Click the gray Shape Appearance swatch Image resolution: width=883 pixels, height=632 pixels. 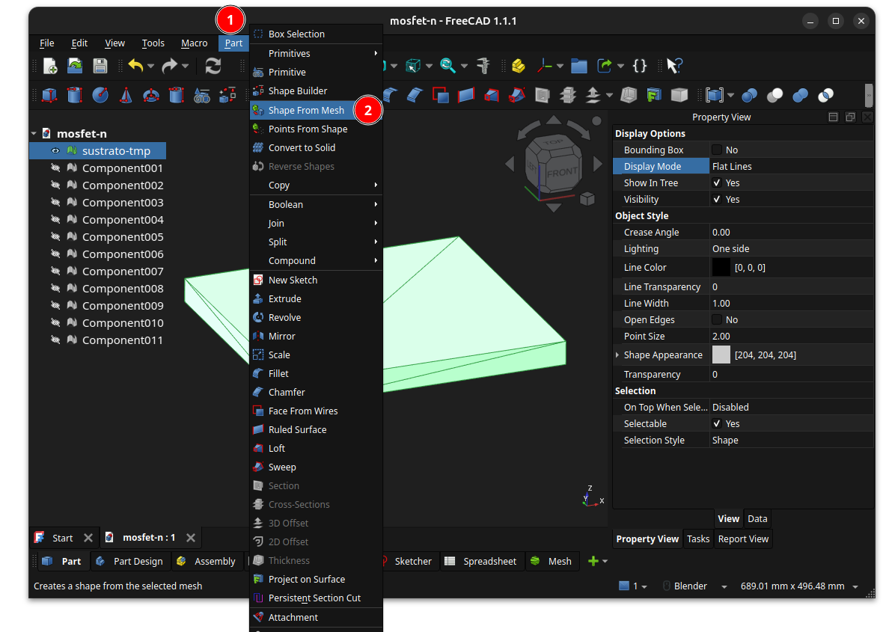point(721,355)
